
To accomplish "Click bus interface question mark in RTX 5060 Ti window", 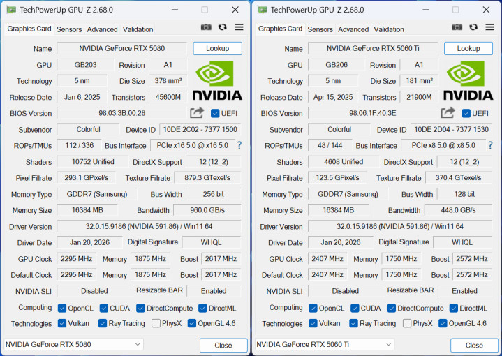I will 490,145.
